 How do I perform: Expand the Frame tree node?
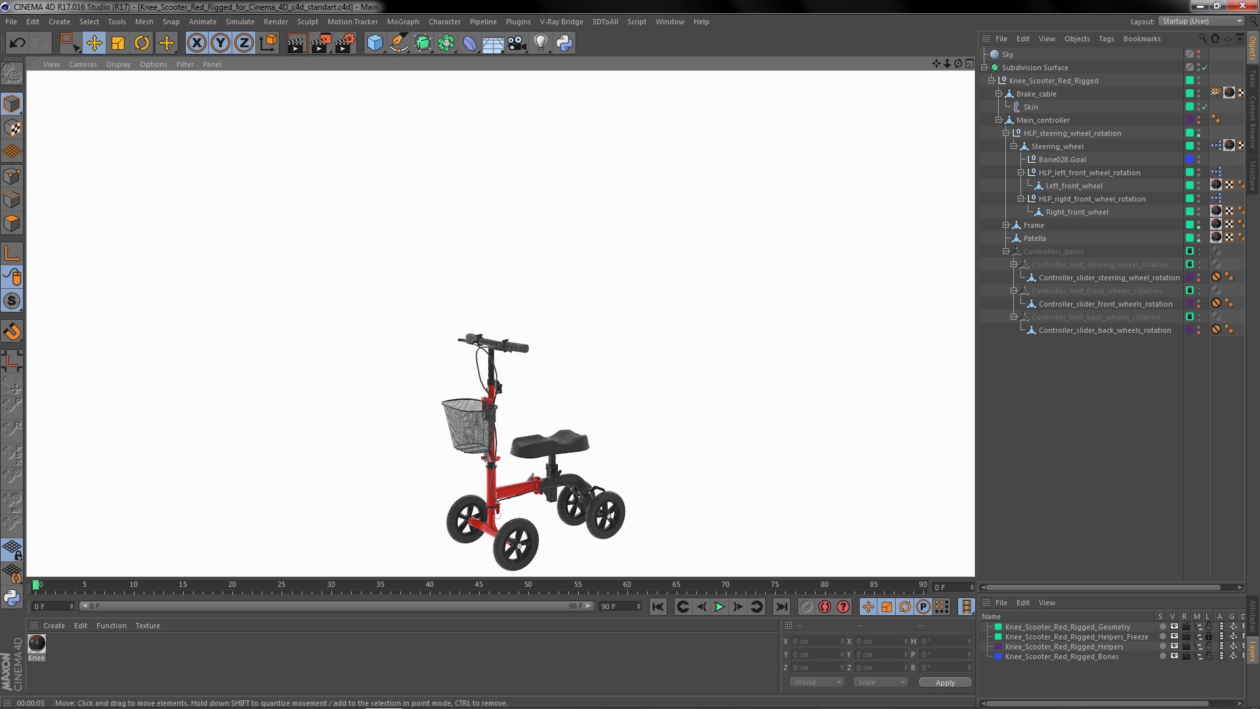click(1006, 225)
